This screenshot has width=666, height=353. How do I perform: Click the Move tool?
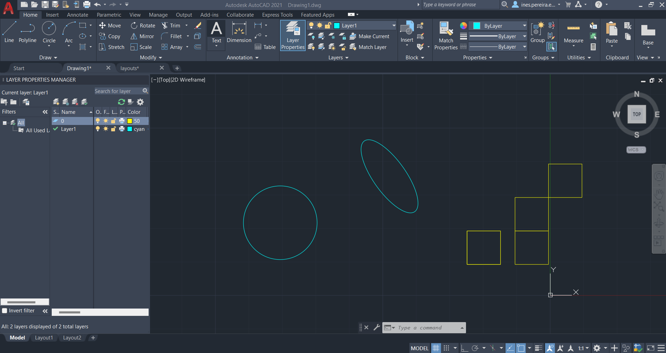tap(110, 26)
